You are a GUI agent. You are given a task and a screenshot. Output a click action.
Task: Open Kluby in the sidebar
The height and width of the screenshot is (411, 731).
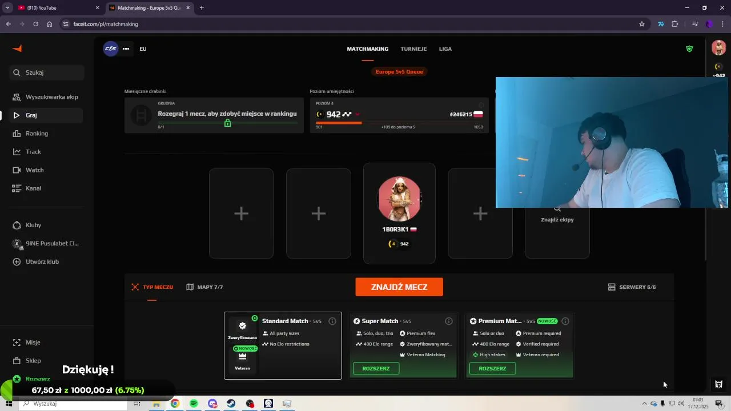(x=47, y=225)
